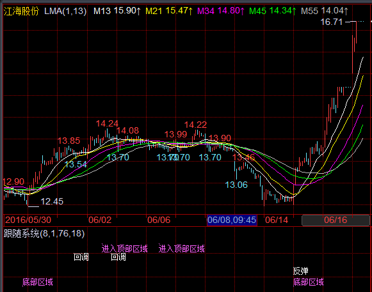Select the 反弹 signal label
The width and height of the screenshot is (372, 292).
tap(300, 271)
